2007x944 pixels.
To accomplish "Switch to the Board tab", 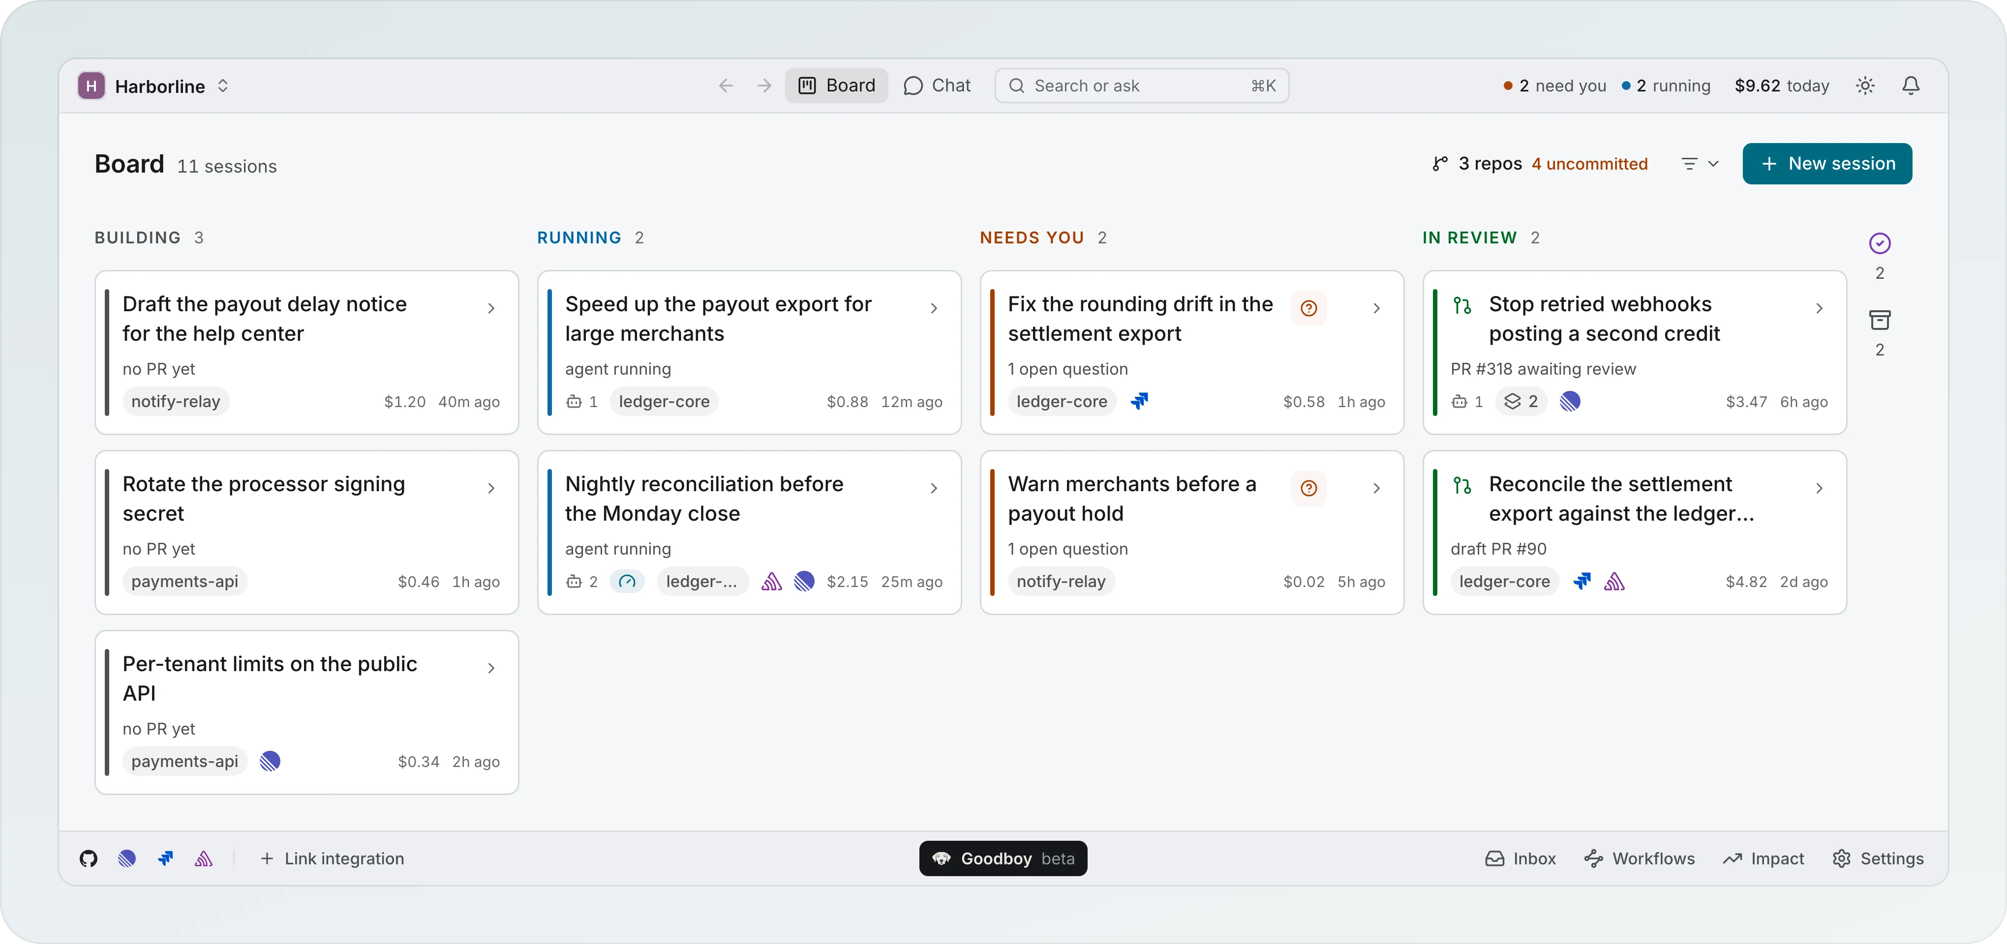I will click(837, 86).
